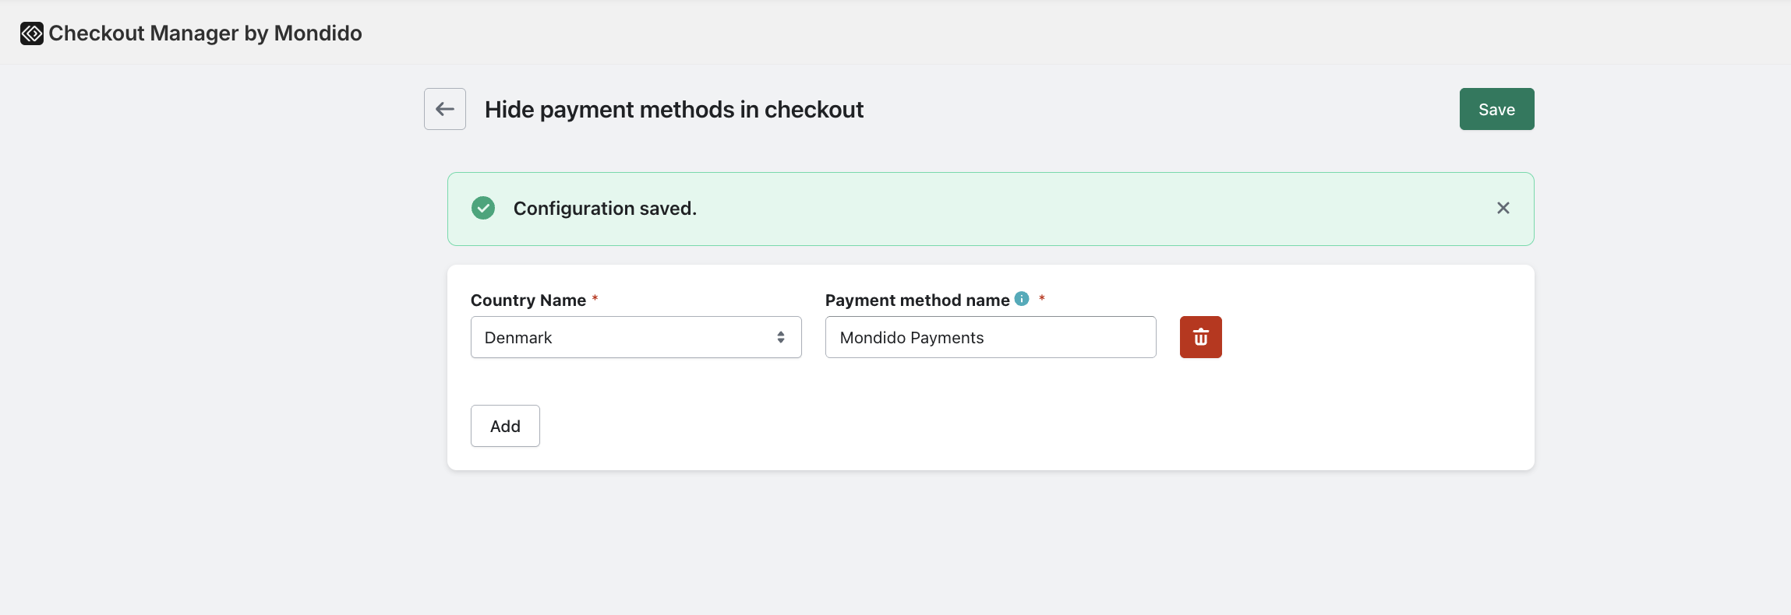Click the Checkout Manager by Mondido title
The width and height of the screenshot is (1791, 615).
point(205,33)
